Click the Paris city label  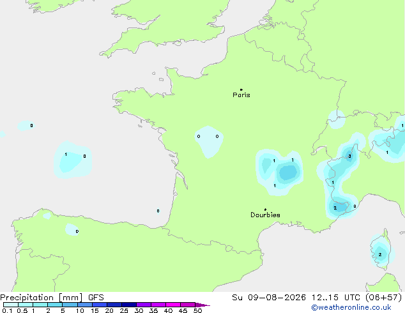tap(241, 95)
